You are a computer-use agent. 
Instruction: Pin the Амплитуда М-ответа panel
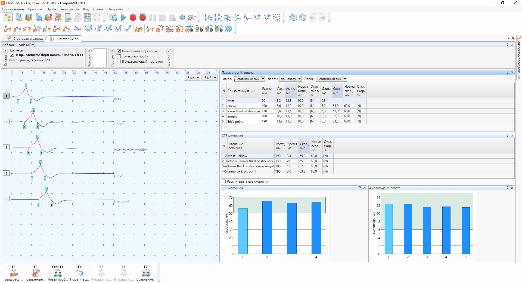[507, 188]
